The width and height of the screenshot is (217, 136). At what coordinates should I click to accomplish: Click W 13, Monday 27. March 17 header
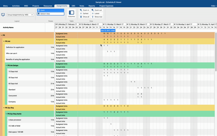click(x=162, y=24)
